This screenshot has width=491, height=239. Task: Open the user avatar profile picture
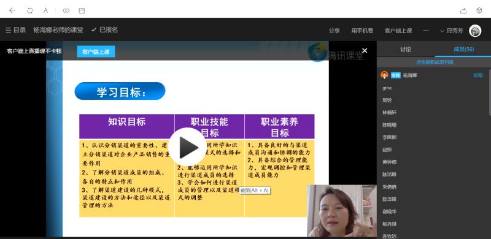(475, 31)
